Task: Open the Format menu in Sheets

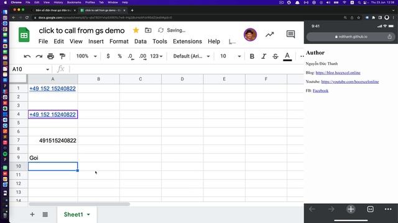Action: tap(119, 42)
